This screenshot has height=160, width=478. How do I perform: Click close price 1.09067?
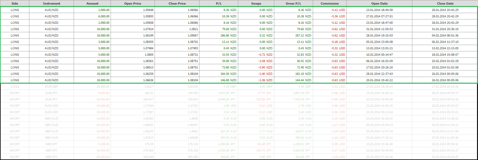coord(177,35)
